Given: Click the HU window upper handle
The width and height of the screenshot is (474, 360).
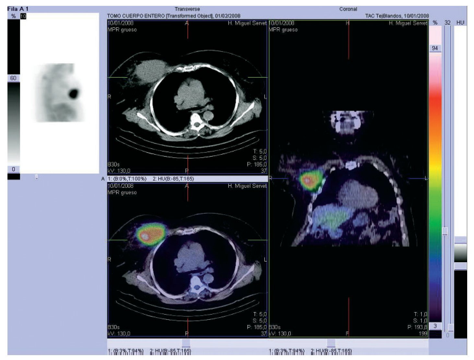Looking at the screenshot, I should (x=460, y=240).
